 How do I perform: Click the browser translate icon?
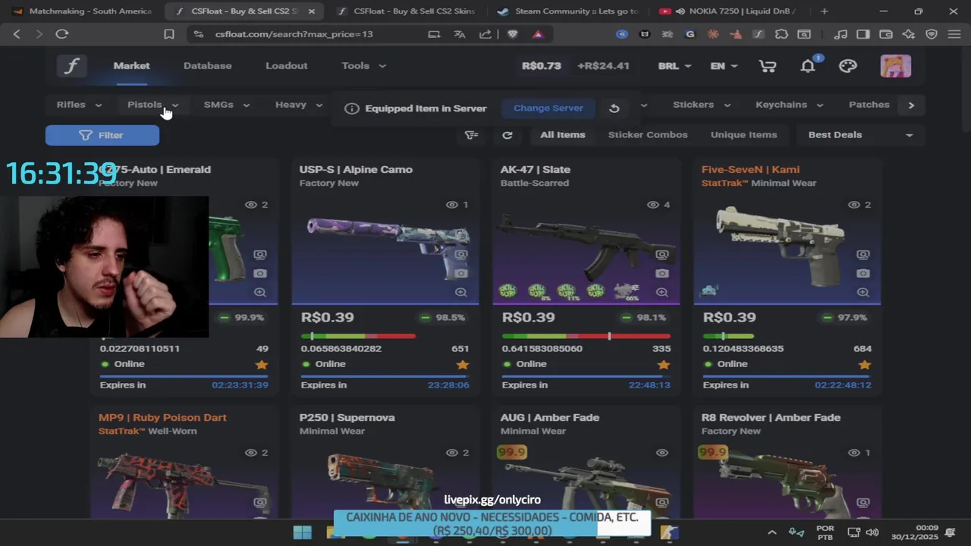click(460, 34)
